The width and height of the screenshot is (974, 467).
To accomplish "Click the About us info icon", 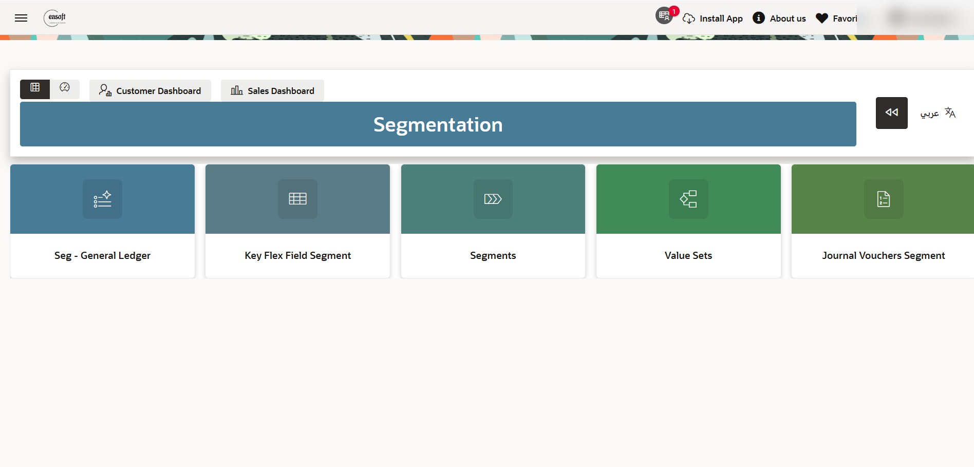I will (759, 18).
